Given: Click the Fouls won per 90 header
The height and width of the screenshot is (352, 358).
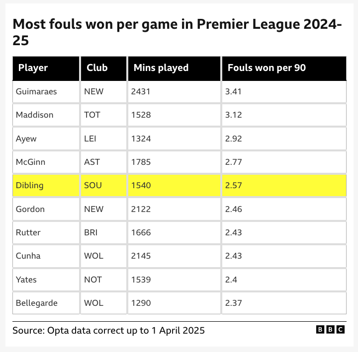Looking at the screenshot, I should [x=267, y=68].
